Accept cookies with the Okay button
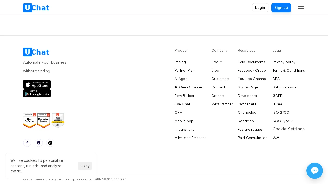This screenshot has width=328, height=184. (x=85, y=166)
